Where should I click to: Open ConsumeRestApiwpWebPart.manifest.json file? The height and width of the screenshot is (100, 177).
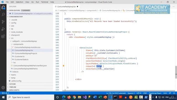30,66
